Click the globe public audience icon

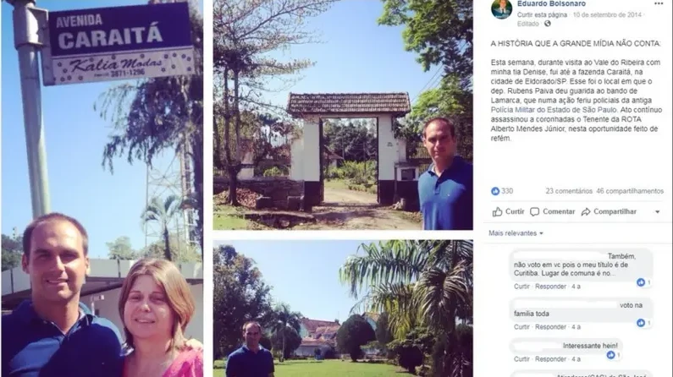(547, 24)
